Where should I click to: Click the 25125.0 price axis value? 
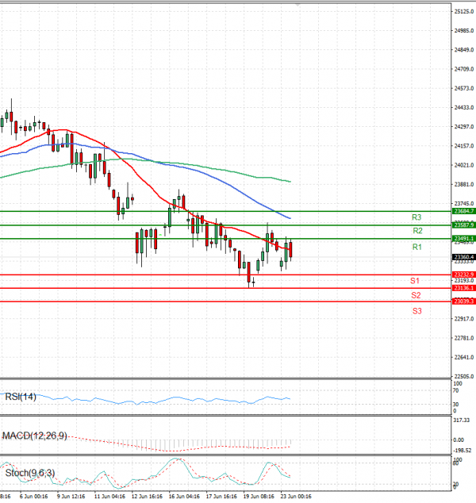click(464, 12)
